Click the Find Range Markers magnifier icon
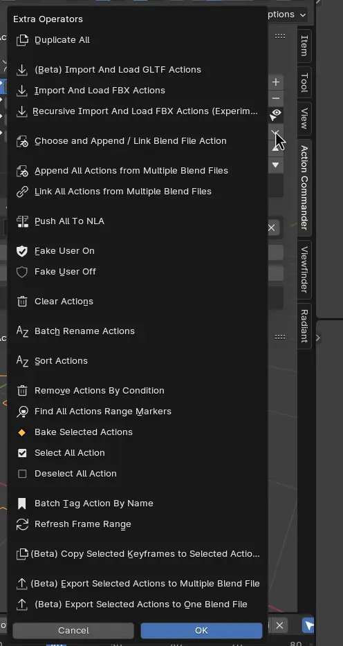The height and width of the screenshot is (646, 343). (22, 412)
